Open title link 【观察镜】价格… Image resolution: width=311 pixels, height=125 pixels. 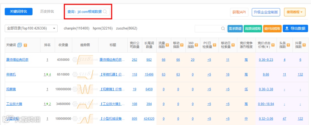click(x=112, y=89)
